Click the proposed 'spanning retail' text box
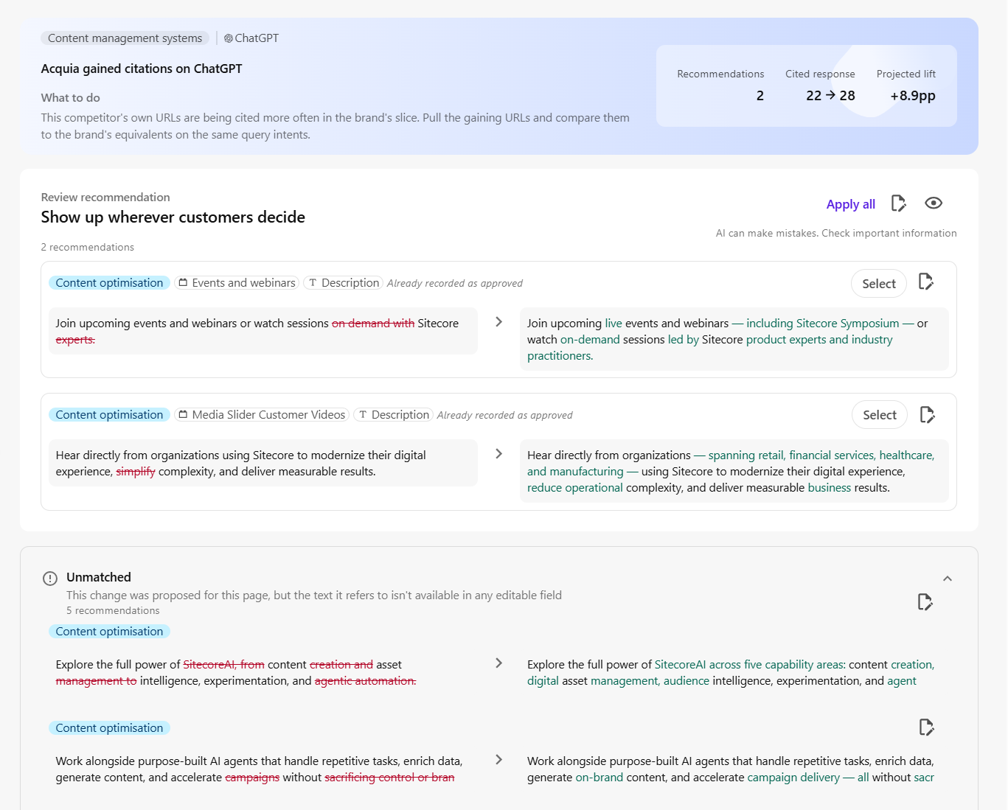Screen dimensions: 1008x810 point(734,471)
